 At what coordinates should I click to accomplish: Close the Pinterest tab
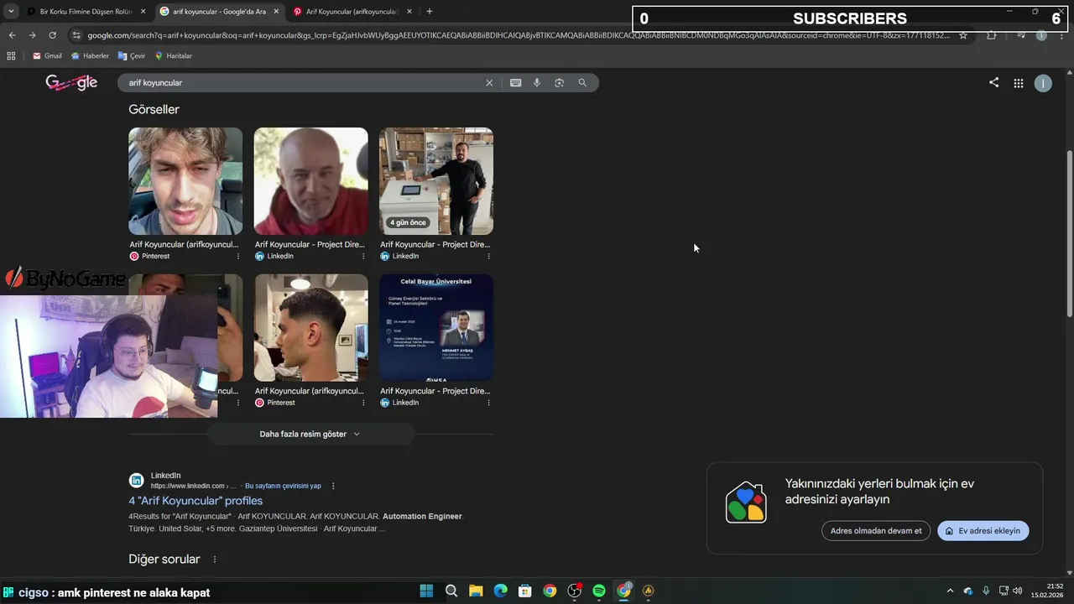tap(409, 12)
